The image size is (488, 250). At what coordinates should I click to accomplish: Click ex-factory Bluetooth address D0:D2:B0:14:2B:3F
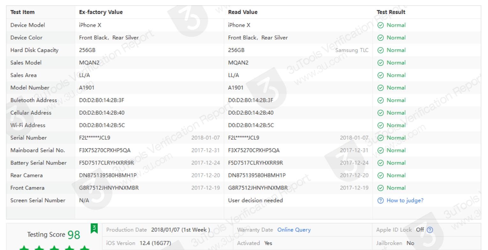[102, 100]
